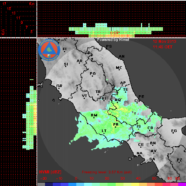Viewport: 186px width, 186px height.
Task: Click the 11:45 CET time label
Action: (x=163, y=47)
